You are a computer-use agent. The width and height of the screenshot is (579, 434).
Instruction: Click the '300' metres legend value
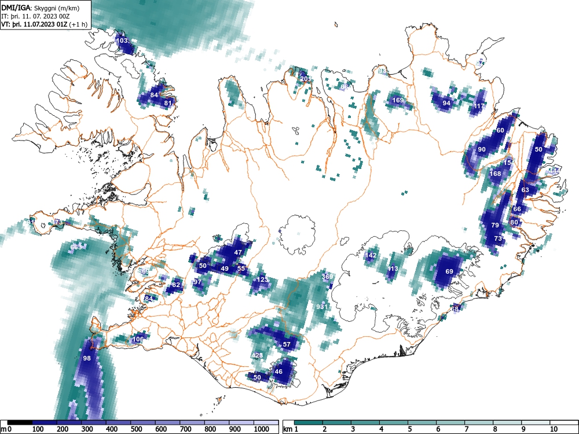click(87, 429)
